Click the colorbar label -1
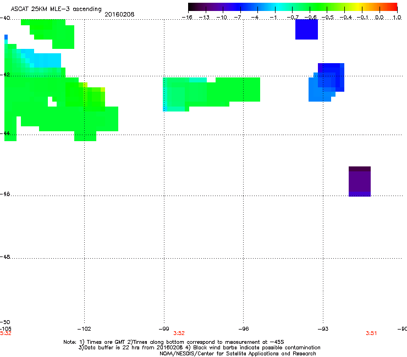Viewport: 407px width, 357px height. pyautogui.click(x=273, y=18)
